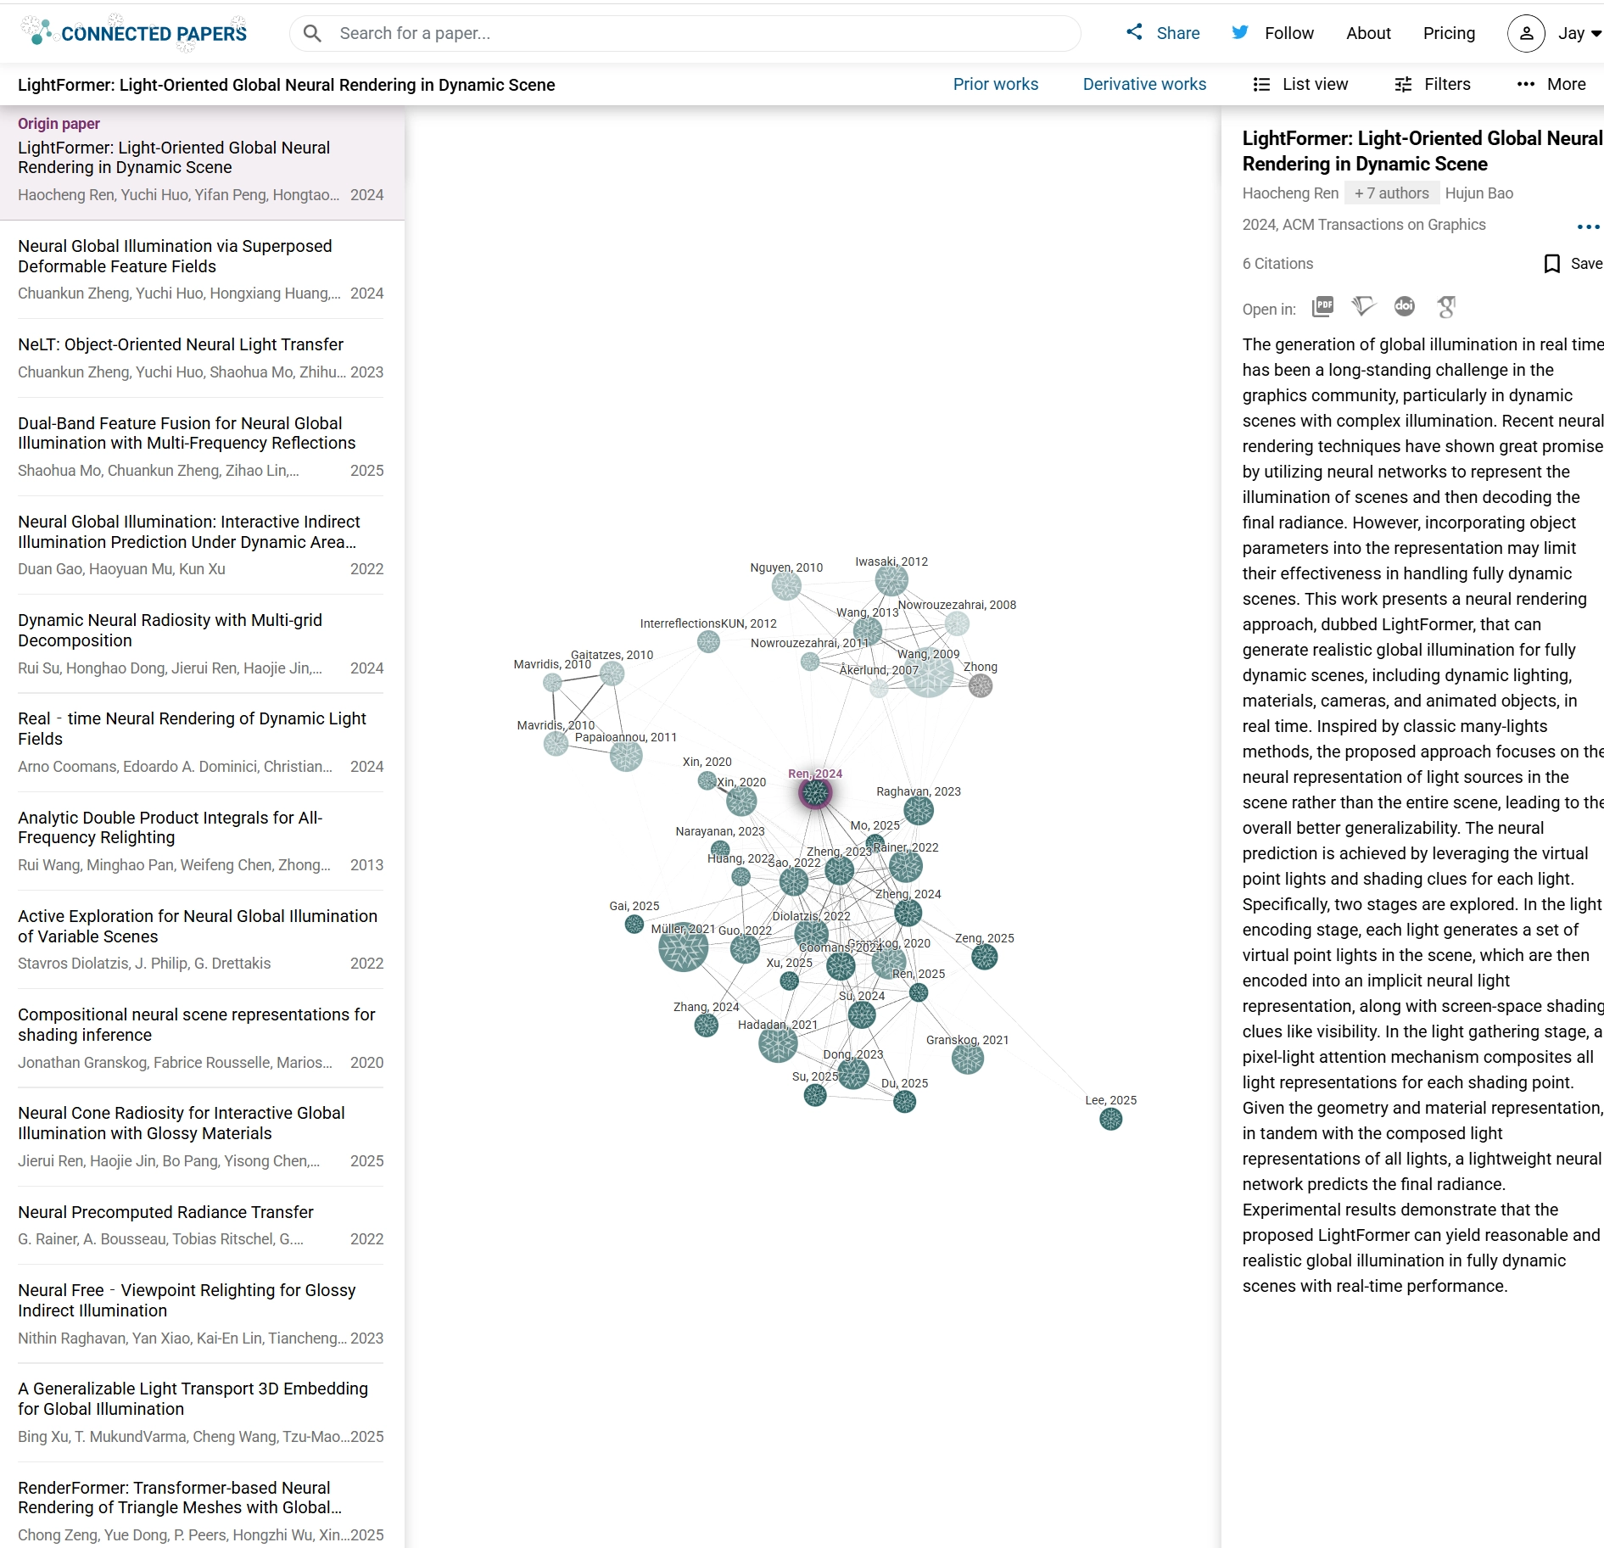The height and width of the screenshot is (1548, 1604).
Task: Click the Share icon in header
Action: 1134,32
